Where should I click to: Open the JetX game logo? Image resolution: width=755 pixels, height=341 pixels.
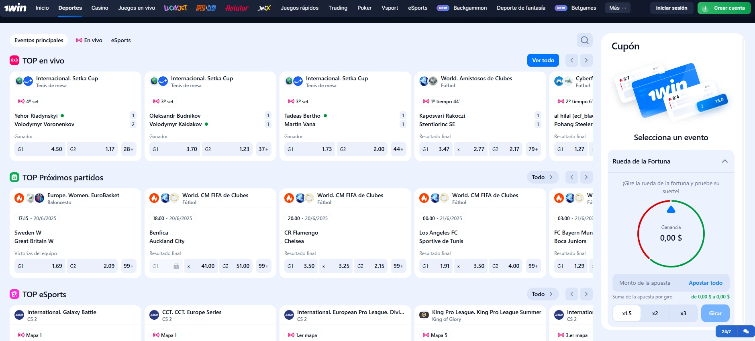pyautogui.click(x=264, y=8)
